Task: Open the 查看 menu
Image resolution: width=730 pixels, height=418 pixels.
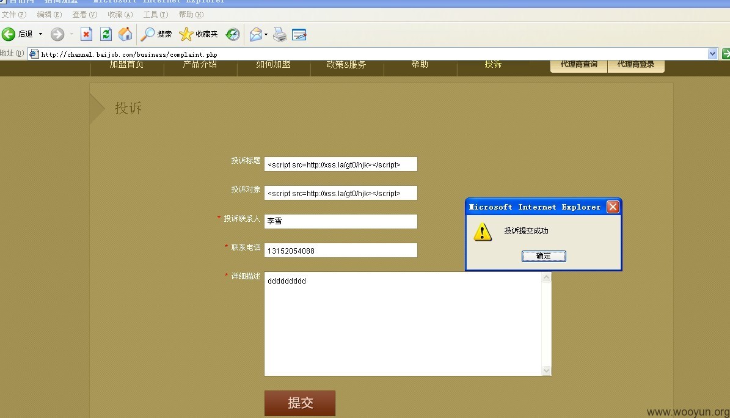Action: tap(85, 15)
